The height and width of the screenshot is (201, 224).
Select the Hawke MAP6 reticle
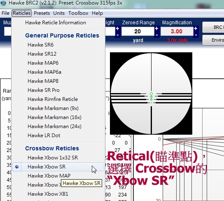pos(43,63)
